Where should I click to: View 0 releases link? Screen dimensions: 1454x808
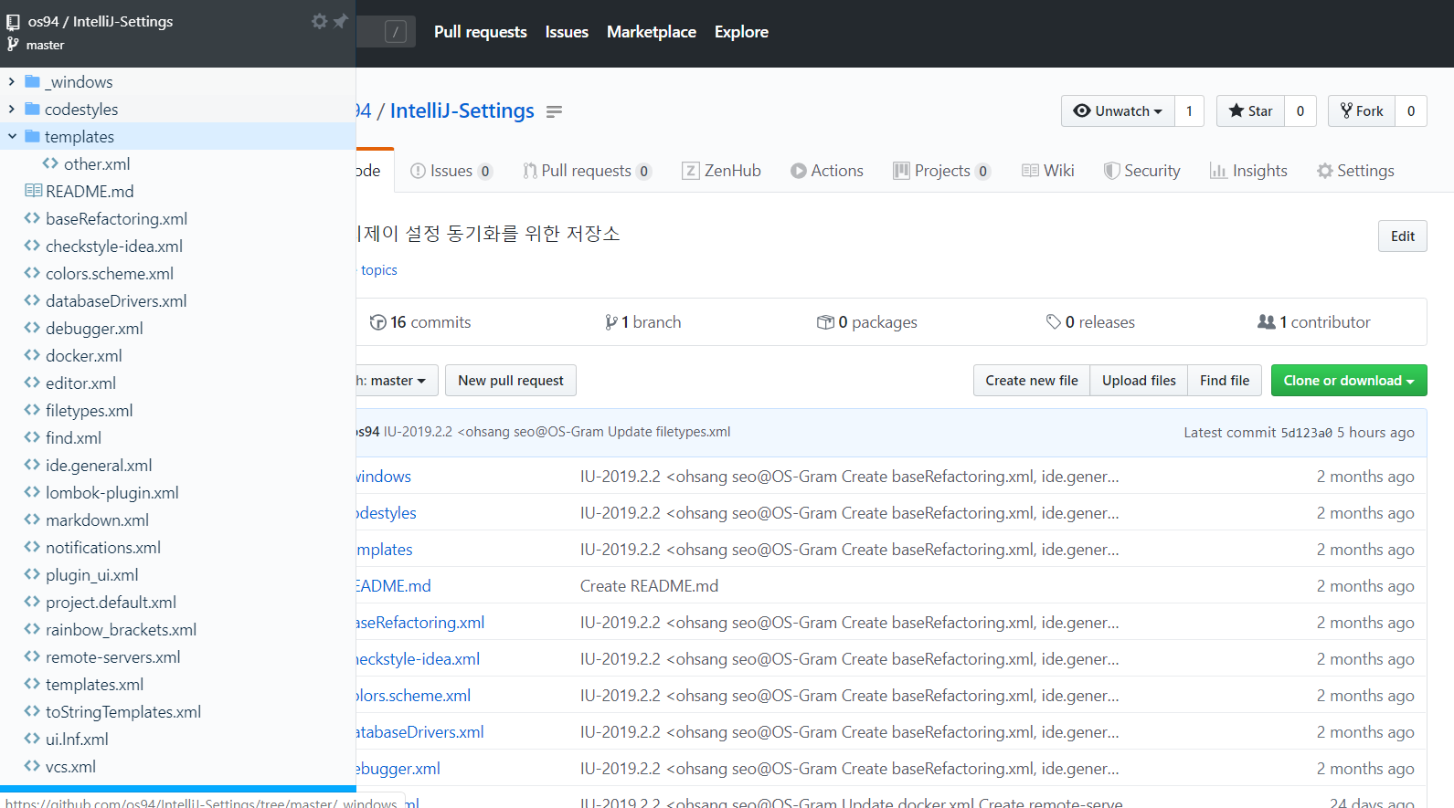tap(1090, 322)
